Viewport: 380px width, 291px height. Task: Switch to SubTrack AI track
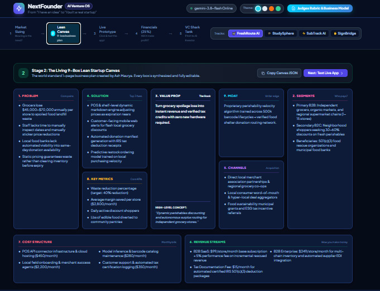314,33
